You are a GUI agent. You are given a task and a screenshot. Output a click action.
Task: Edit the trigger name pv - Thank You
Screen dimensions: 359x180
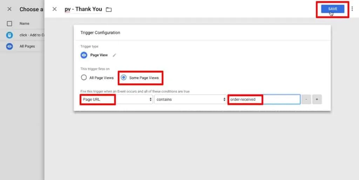(x=83, y=9)
